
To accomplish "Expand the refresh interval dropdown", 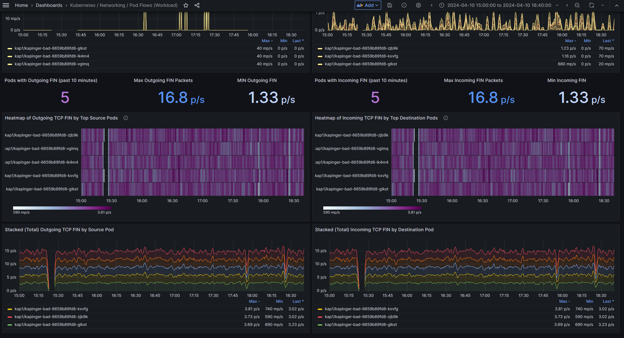I will [603, 5].
